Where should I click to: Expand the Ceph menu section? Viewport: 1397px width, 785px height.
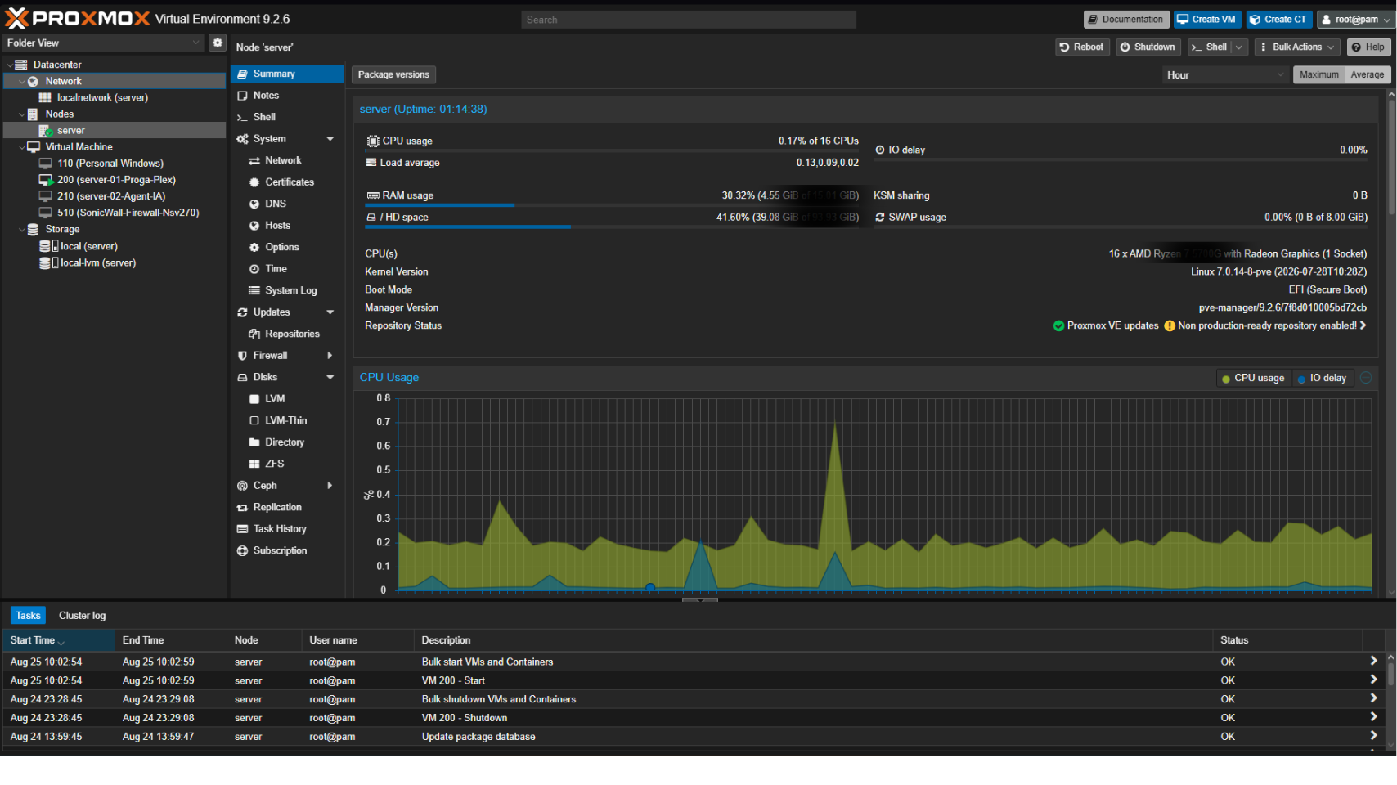point(330,486)
